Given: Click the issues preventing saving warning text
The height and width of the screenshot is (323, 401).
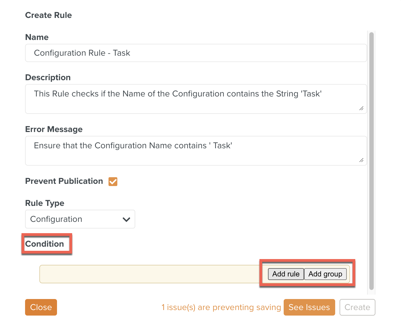Looking at the screenshot, I should (221, 307).
